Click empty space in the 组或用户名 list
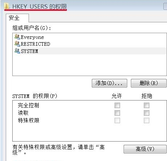This screenshot has height=161, width=167. (x=89, y=65)
